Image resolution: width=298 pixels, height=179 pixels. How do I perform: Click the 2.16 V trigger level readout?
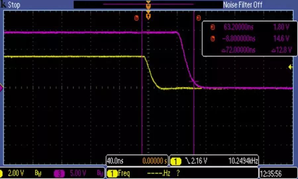pyautogui.click(x=199, y=161)
